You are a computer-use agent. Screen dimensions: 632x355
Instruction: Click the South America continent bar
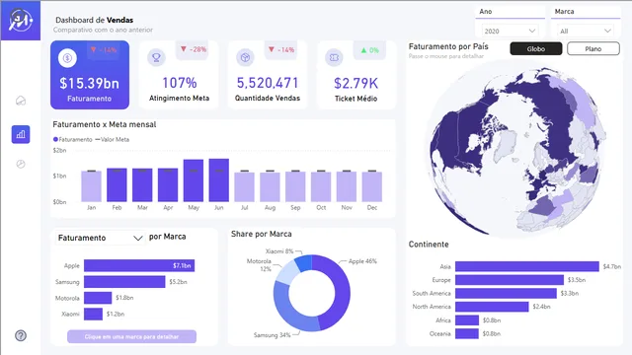click(506, 293)
